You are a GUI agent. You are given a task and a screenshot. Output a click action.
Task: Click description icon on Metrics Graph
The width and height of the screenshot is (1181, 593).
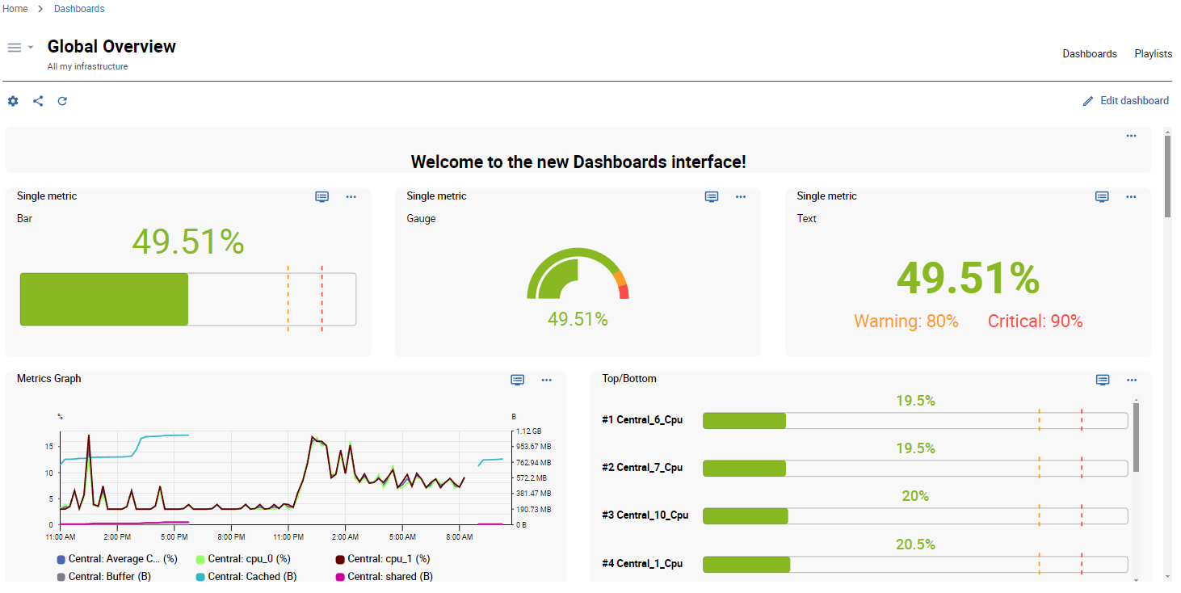click(x=518, y=380)
